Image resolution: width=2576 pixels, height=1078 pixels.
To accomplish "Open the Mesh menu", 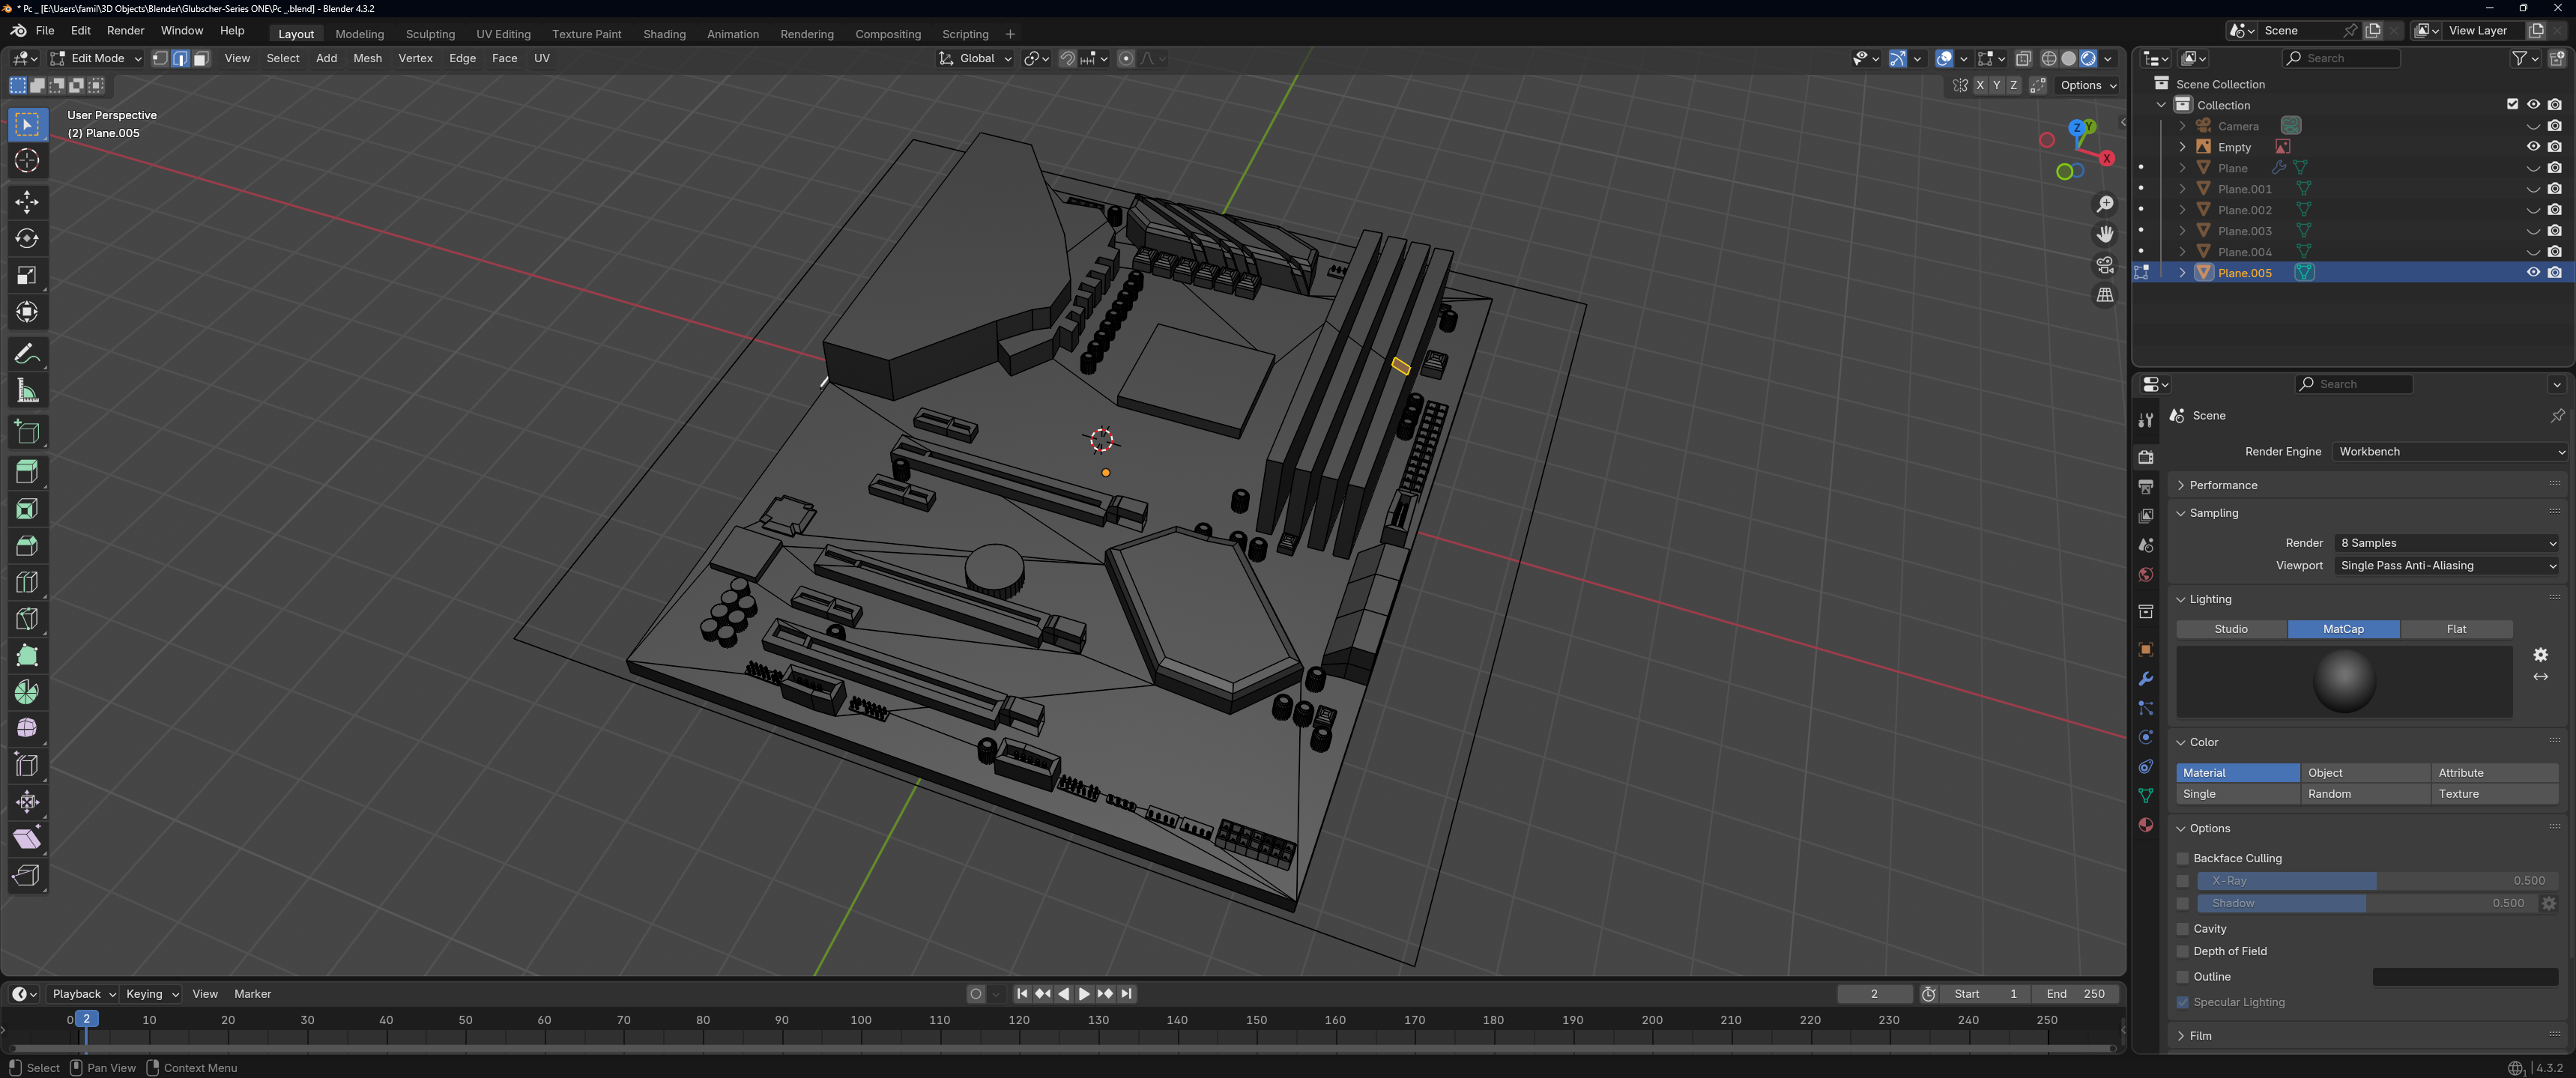I will 367,59.
